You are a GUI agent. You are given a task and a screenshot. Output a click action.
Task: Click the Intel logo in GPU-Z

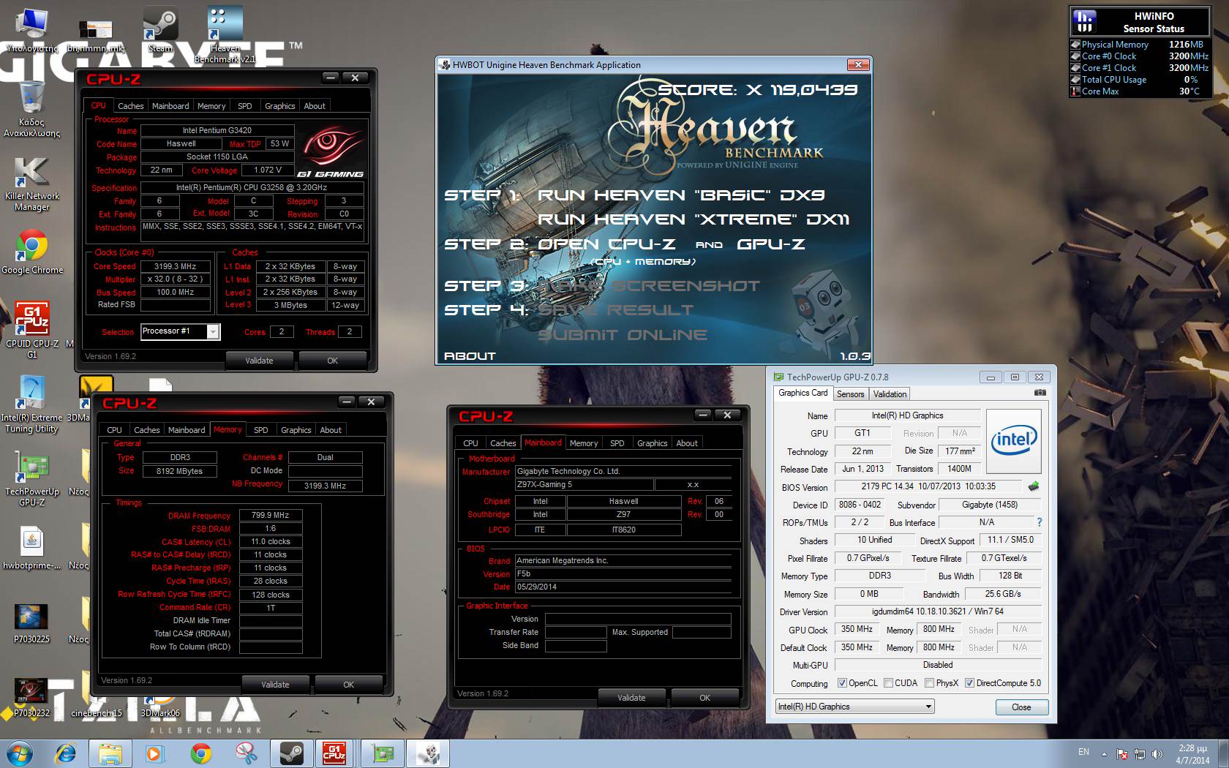click(x=1014, y=440)
